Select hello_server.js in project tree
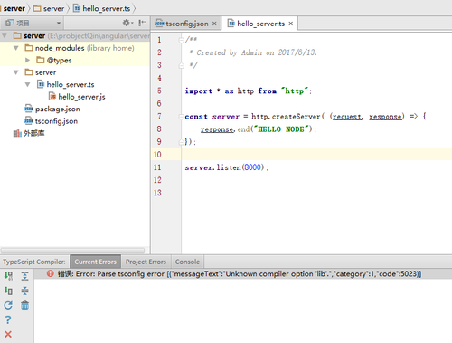This screenshot has height=343, width=452. (x=77, y=97)
